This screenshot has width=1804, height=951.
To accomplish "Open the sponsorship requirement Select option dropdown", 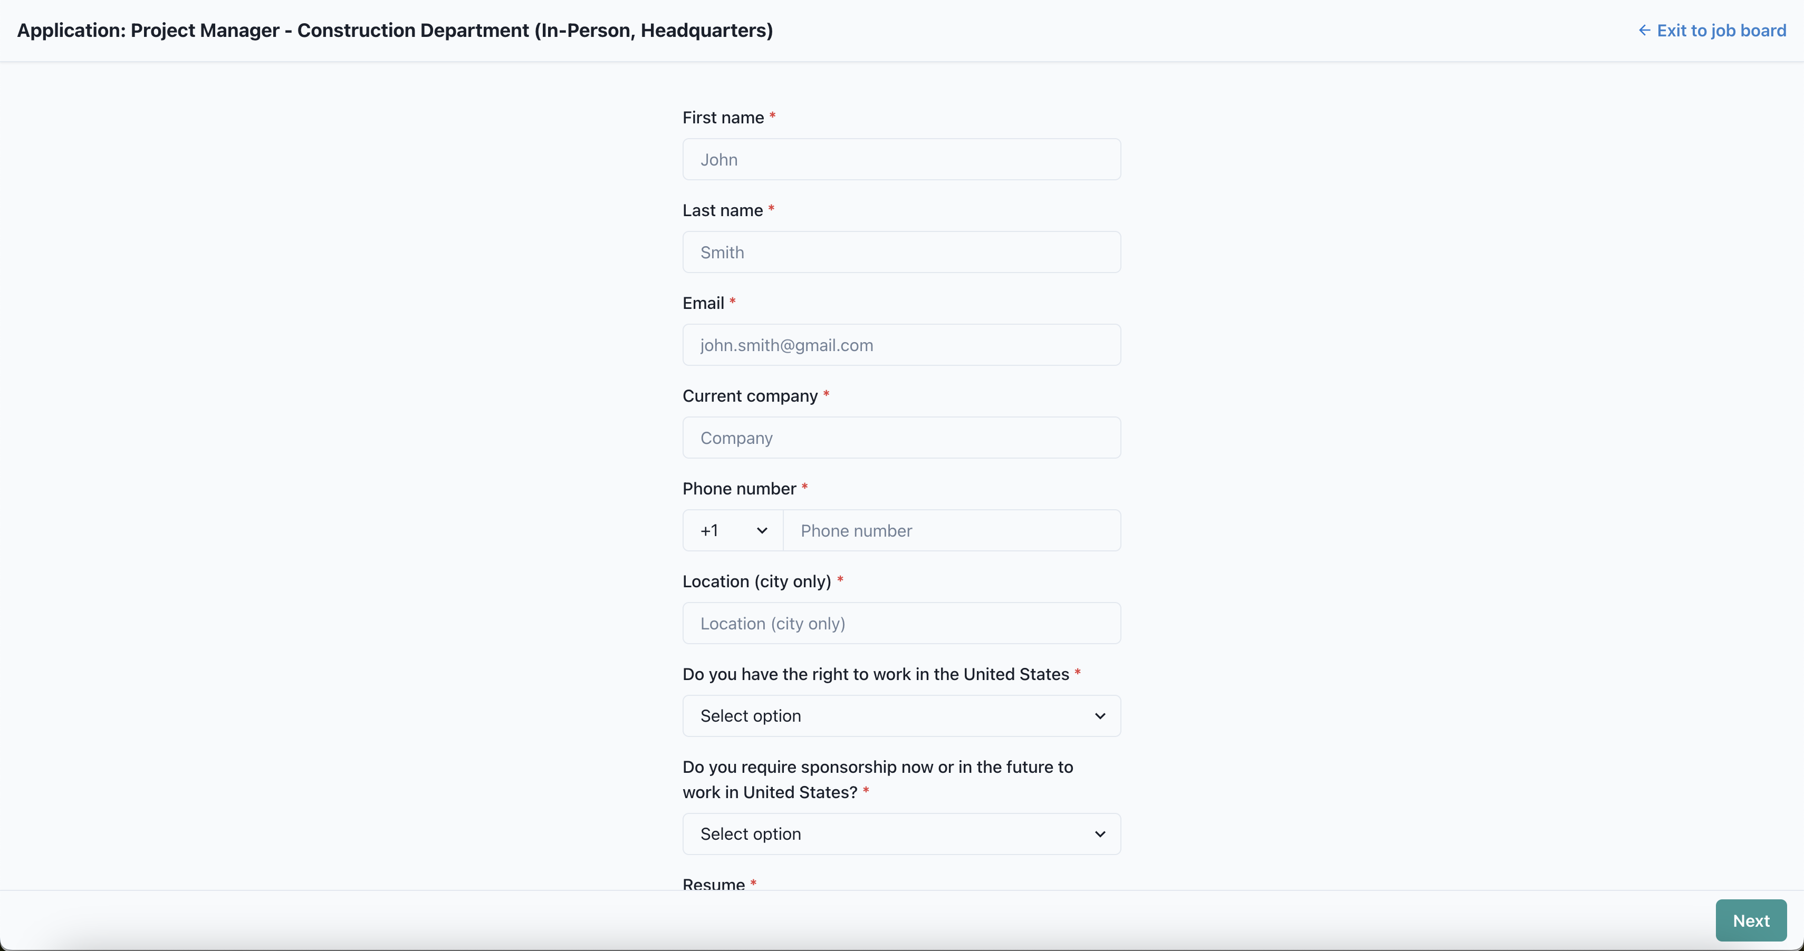I will (900, 834).
